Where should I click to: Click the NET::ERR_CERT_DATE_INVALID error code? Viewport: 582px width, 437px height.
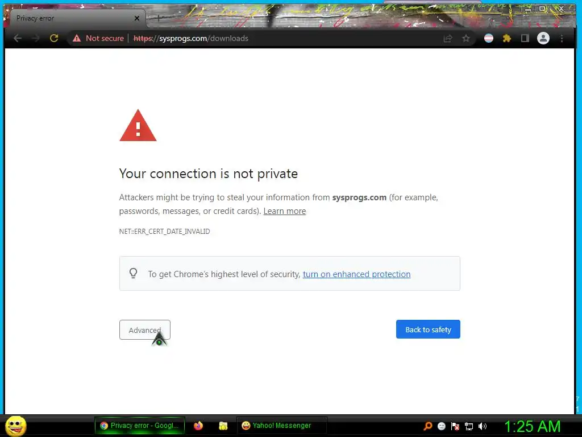pyautogui.click(x=164, y=232)
